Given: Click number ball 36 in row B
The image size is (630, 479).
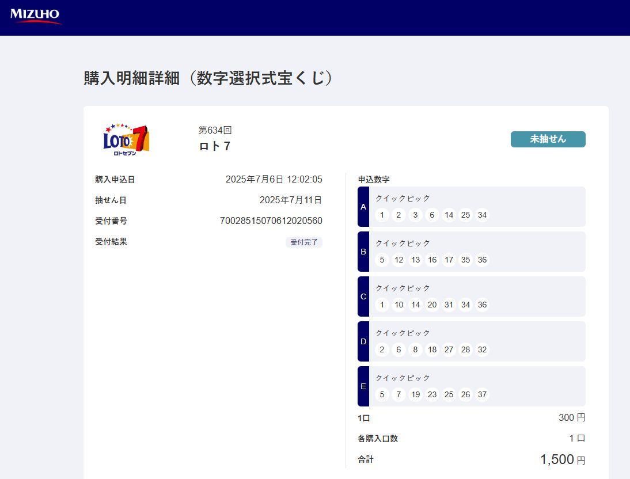Looking at the screenshot, I should tap(482, 260).
